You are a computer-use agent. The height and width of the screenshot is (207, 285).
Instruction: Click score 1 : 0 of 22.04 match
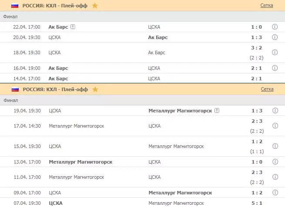pyautogui.click(x=256, y=27)
